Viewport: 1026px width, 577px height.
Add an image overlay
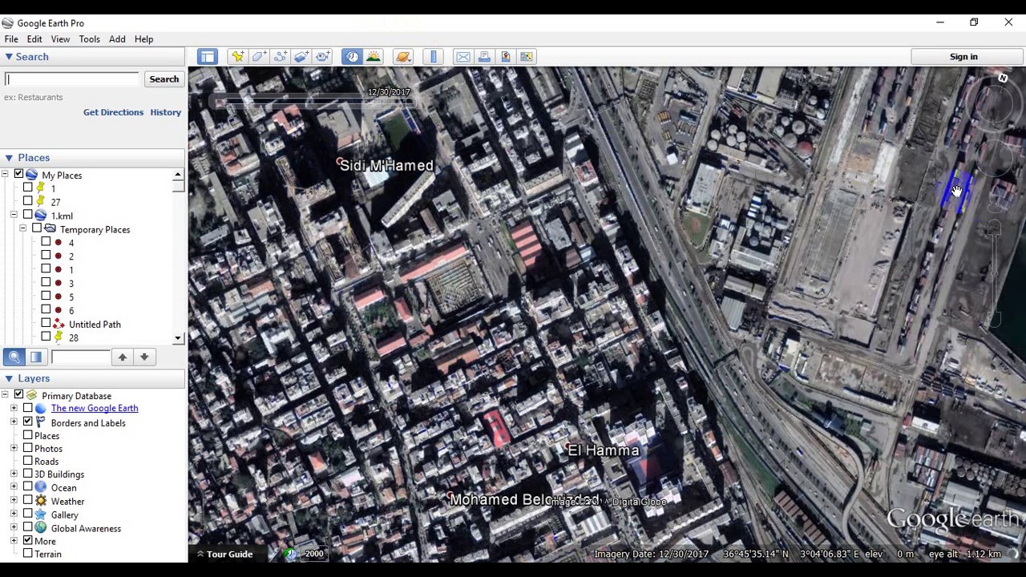pos(301,56)
